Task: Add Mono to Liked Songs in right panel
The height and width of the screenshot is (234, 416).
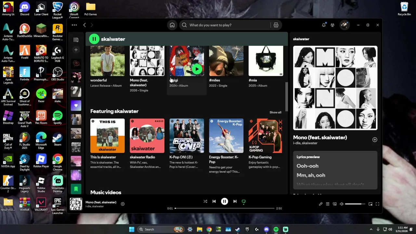Action: [x=375, y=140]
